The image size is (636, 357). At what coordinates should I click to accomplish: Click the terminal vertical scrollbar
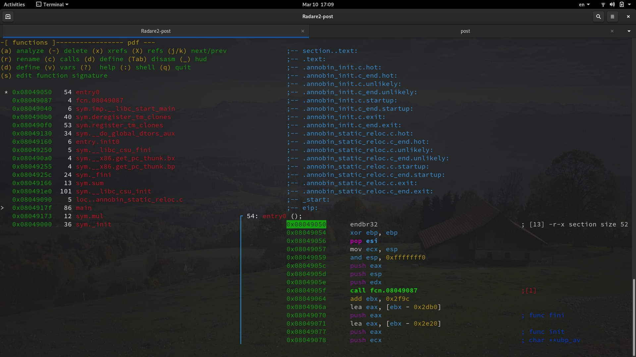coord(634,317)
